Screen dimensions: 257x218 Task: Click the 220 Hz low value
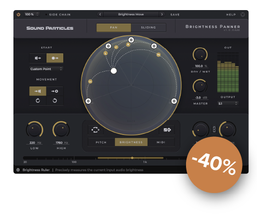tap(35, 143)
